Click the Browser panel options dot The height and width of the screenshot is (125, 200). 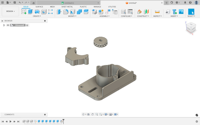[x=45, y=21]
